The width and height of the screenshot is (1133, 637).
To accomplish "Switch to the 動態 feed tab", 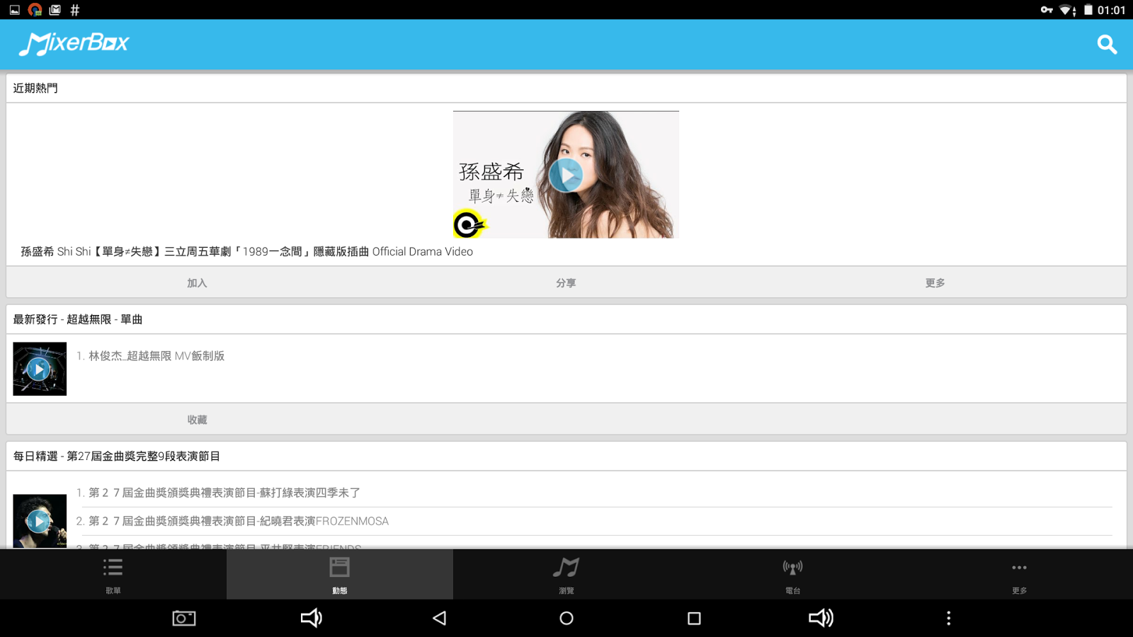I will [x=340, y=575].
